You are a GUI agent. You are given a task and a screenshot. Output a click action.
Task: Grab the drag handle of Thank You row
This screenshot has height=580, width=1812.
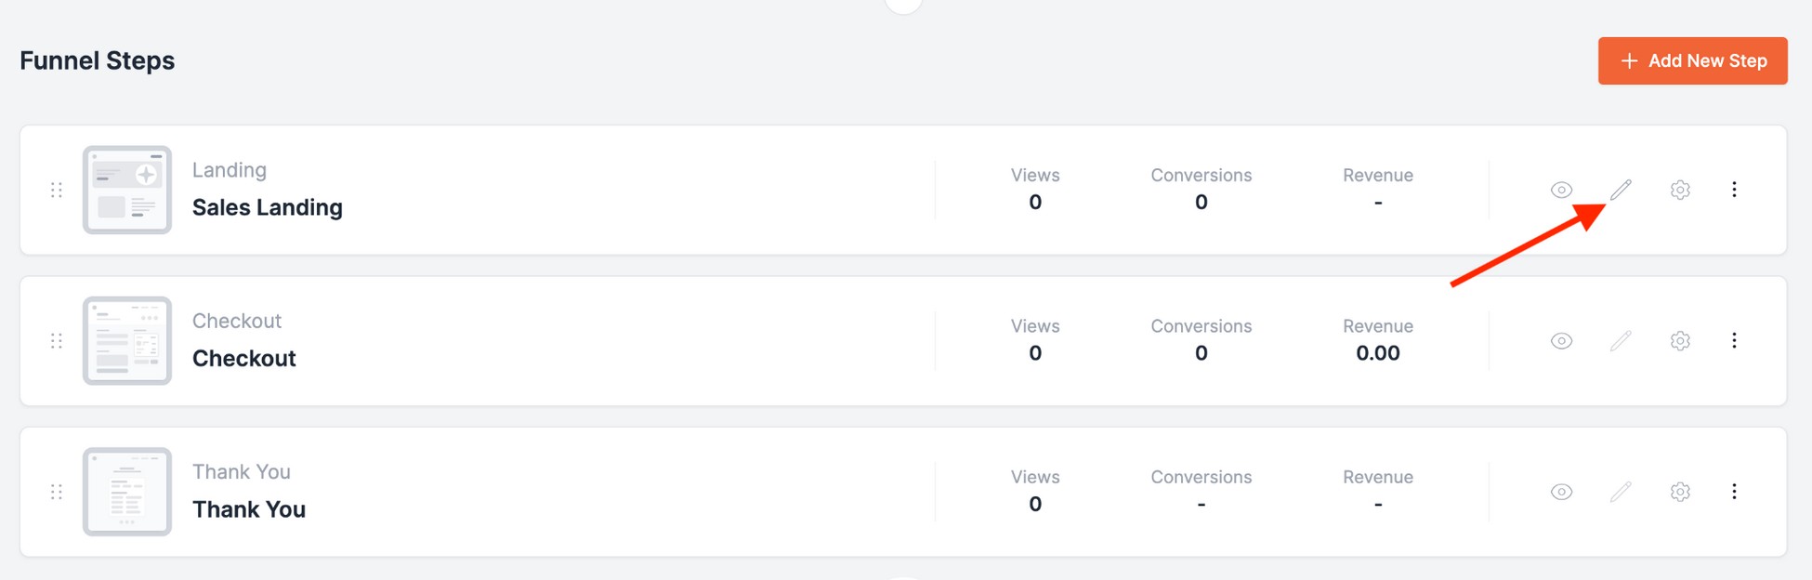pos(57,492)
